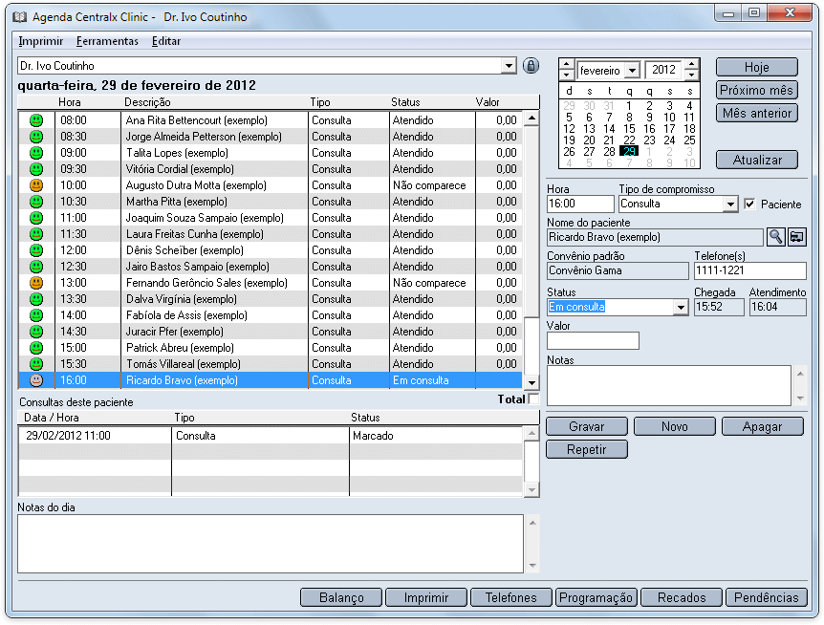The height and width of the screenshot is (625, 824).
Task: Click the green smiley for Laura Freitas Cunha
Action: point(35,234)
